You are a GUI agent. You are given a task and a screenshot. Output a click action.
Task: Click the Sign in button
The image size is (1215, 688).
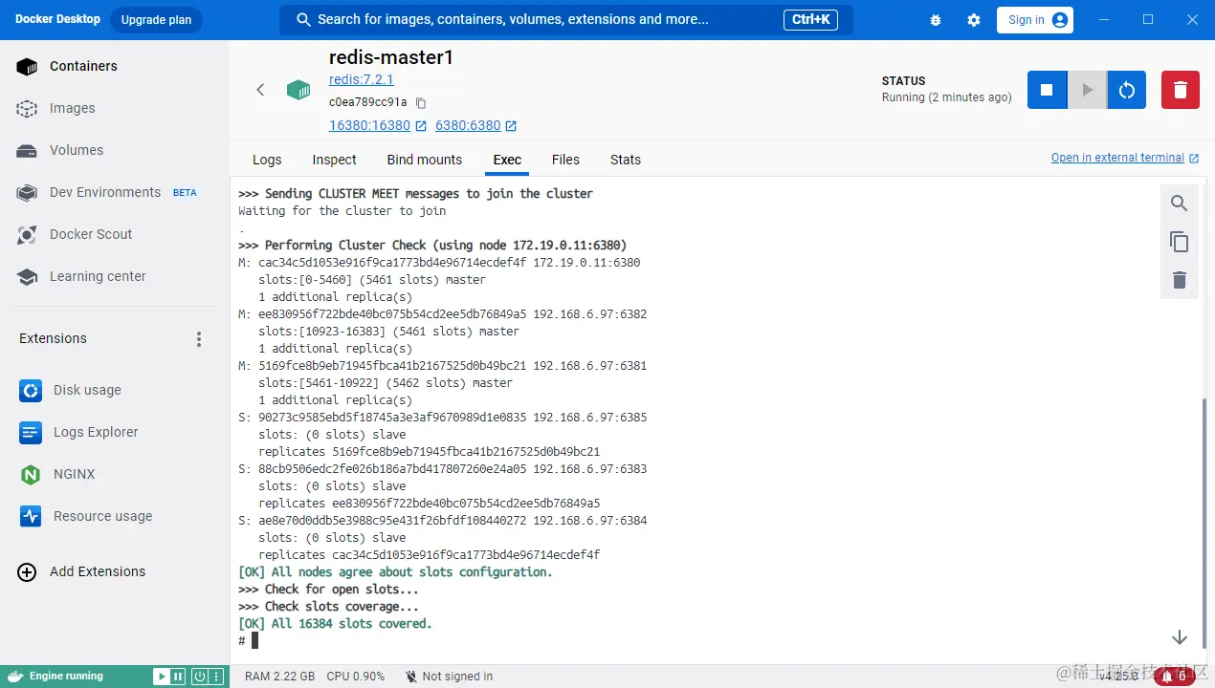[x=1035, y=20]
